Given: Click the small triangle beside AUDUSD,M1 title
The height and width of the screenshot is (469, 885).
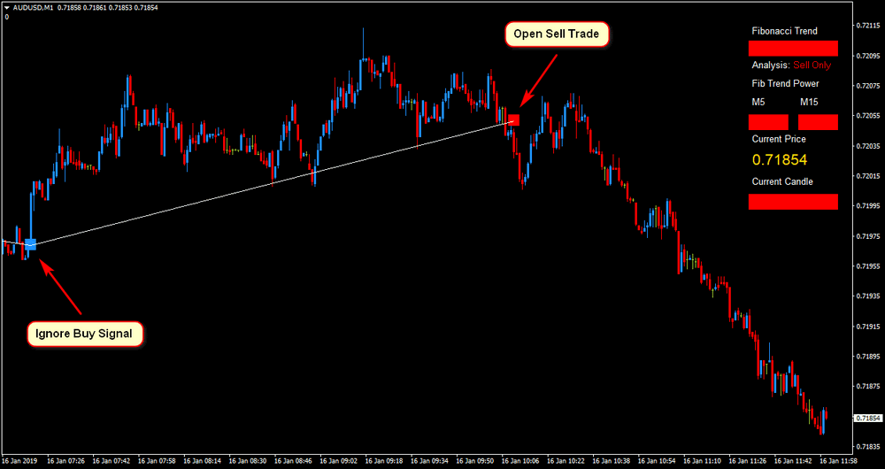Looking at the screenshot, I should [x=6, y=7].
